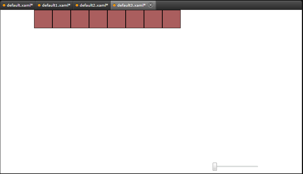Click the third red square from left
The width and height of the screenshot is (303, 174).
(x=80, y=19)
